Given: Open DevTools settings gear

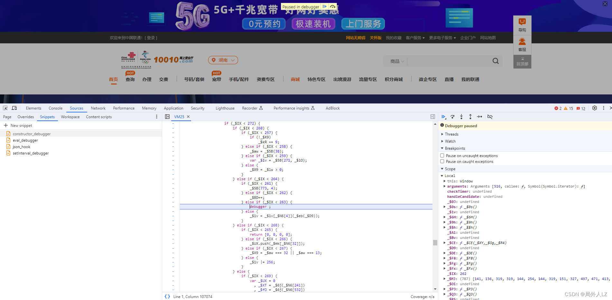Looking at the screenshot, I should [x=595, y=108].
